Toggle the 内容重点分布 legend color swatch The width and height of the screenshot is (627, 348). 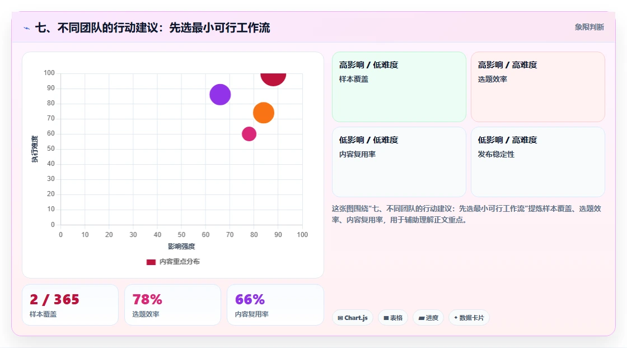coord(151,262)
